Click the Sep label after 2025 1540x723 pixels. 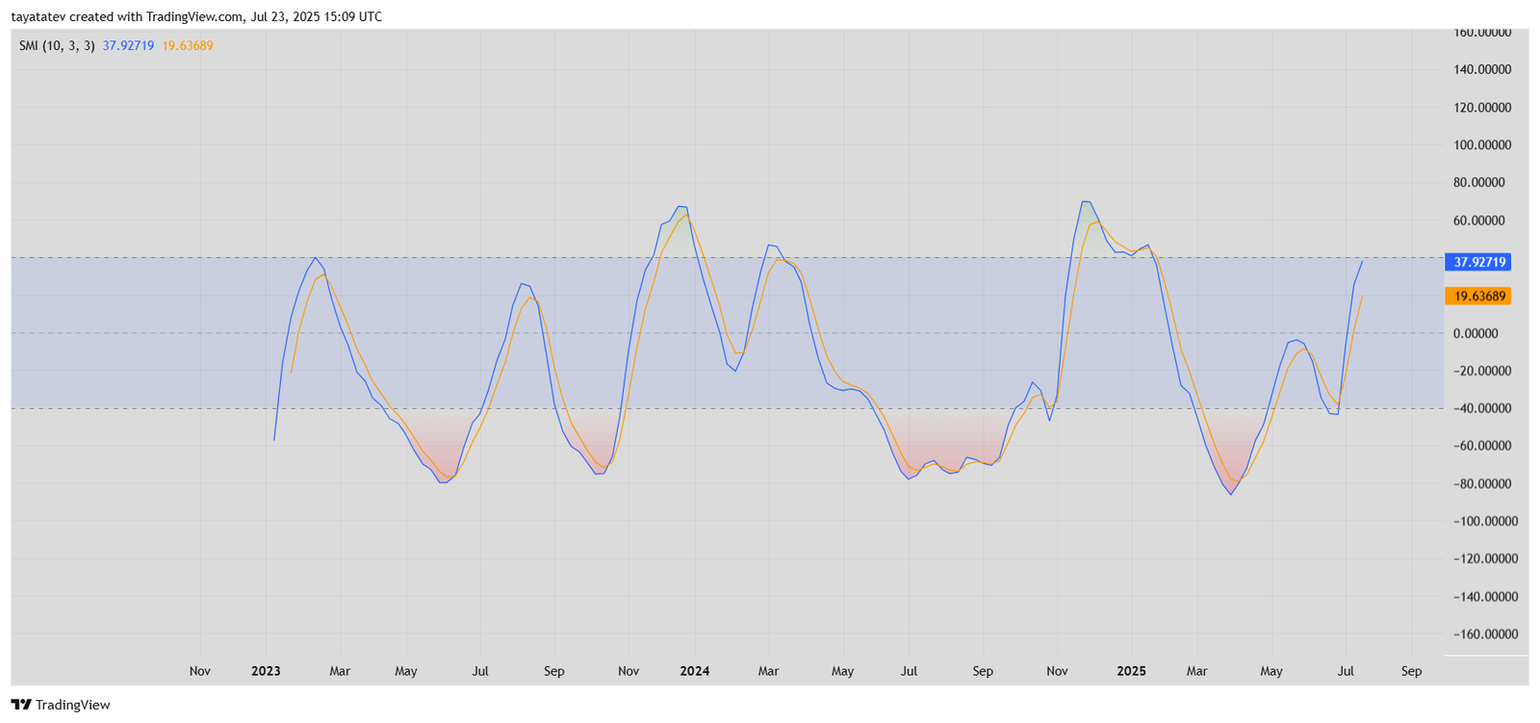click(x=1411, y=671)
